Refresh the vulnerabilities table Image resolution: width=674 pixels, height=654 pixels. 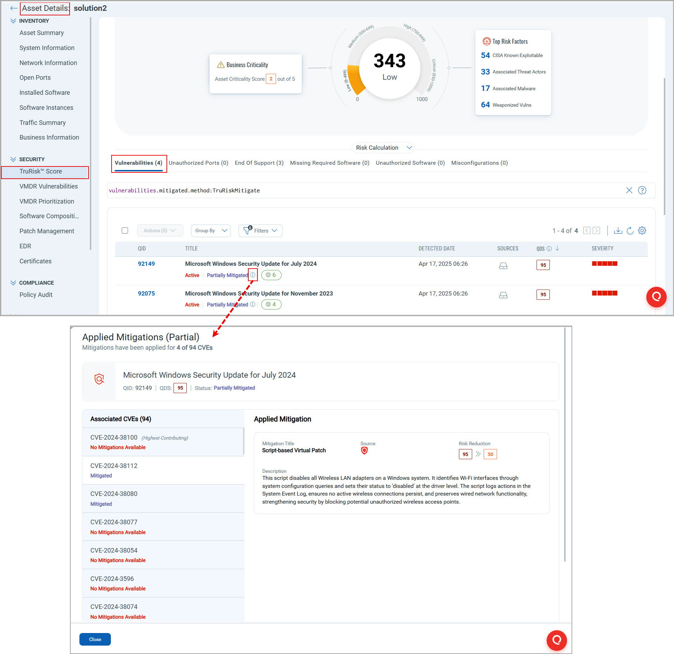tap(630, 230)
